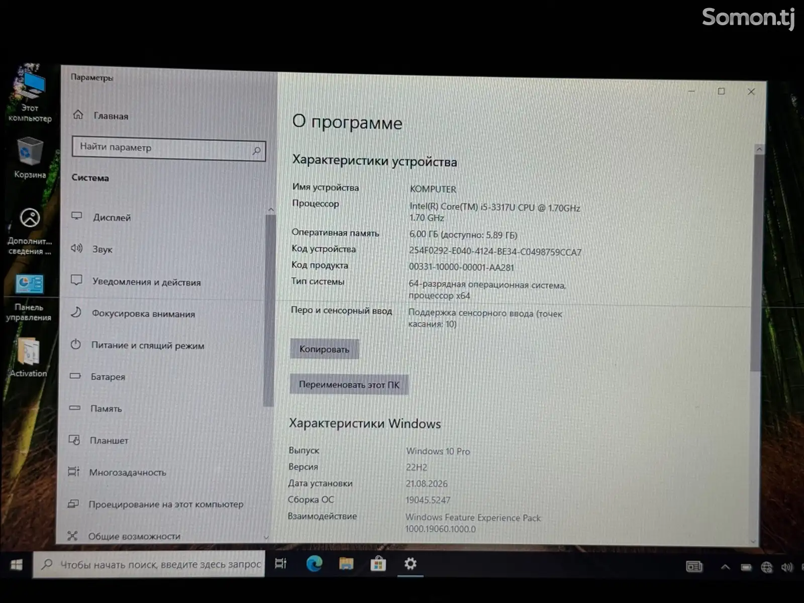The height and width of the screenshot is (603, 804).
Task: Open File Explorer from the taskbar
Action: click(346, 564)
